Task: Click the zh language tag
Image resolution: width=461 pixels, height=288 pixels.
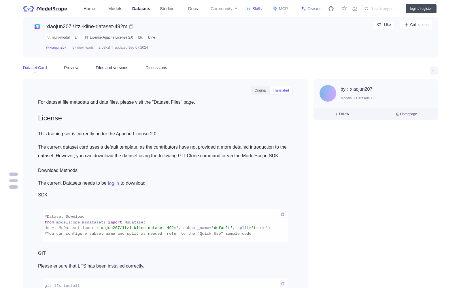Action: pyautogui.click(x=77, y=37)
